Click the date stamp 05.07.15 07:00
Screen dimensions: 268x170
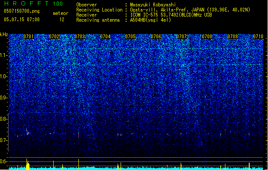click(22, 20)
